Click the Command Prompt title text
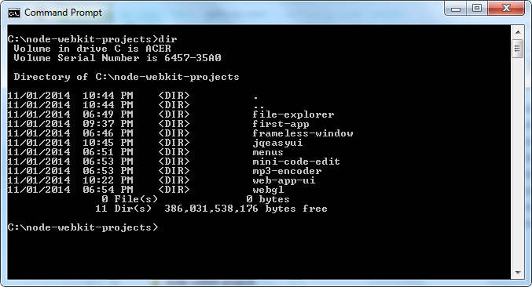Image resolution: width=532 pixels, height=287 pixels. (63, 13)
